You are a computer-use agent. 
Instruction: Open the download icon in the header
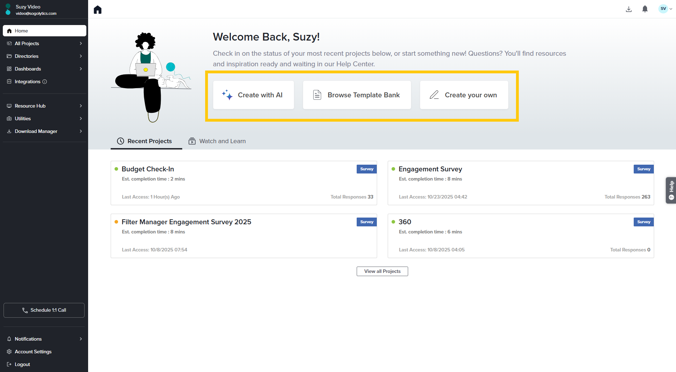(x=628, y=9)
